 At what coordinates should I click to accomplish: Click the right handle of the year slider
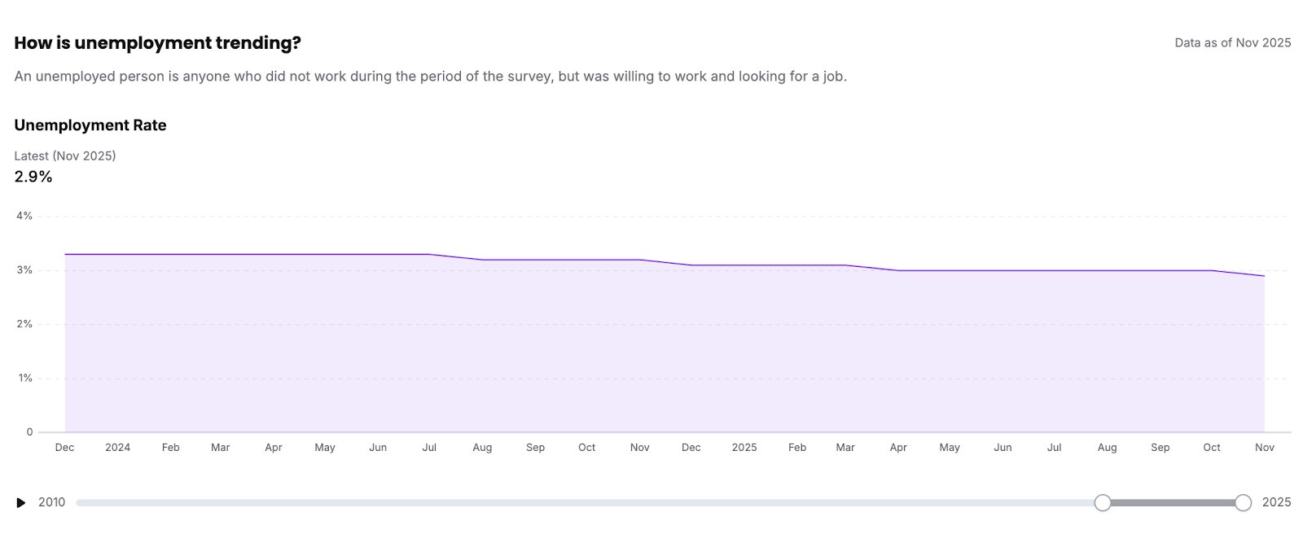[1243, 502]
